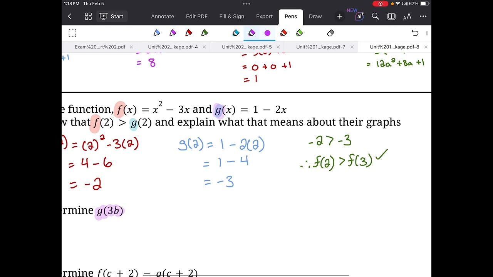
Task: Tap the handwritten g(2) = 1 − 2(2) line
Action: tap(221, 144)
